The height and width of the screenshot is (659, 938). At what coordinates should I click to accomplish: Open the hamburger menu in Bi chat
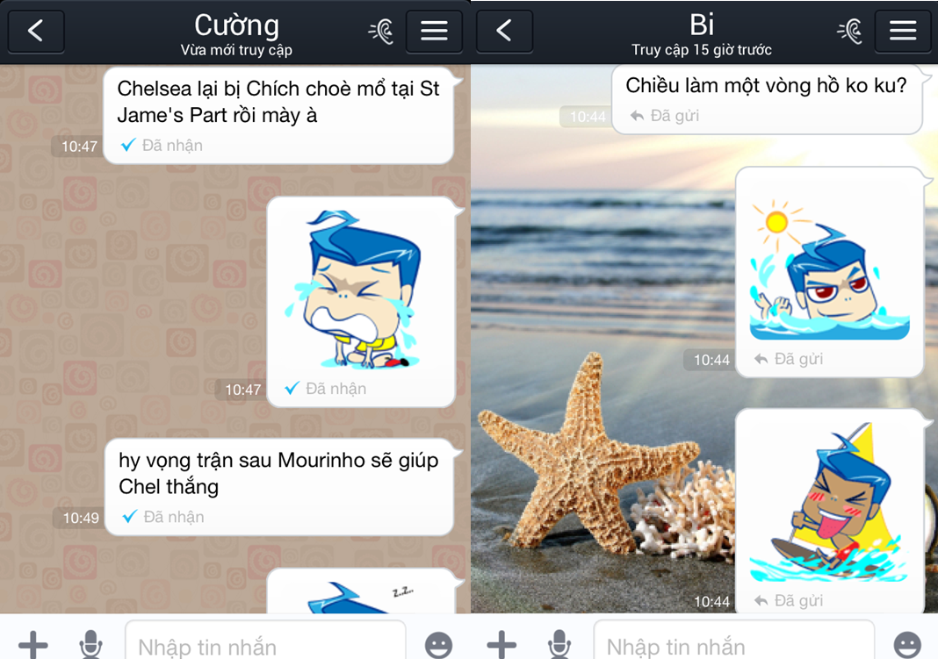pos(903,31)
